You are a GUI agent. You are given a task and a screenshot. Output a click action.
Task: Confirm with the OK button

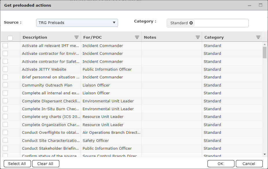221,164
